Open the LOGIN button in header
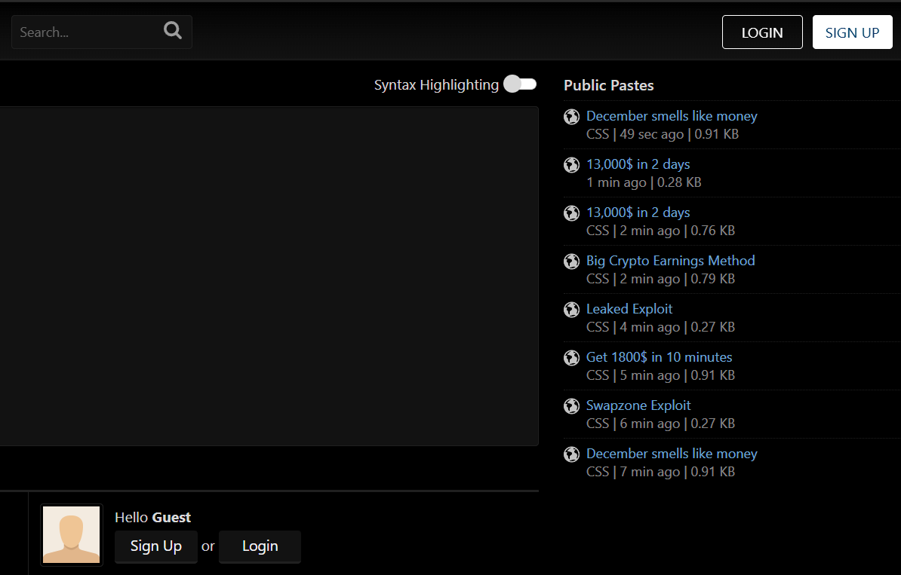The height and width of the screenshot is (575, 901). pos(762,32)
